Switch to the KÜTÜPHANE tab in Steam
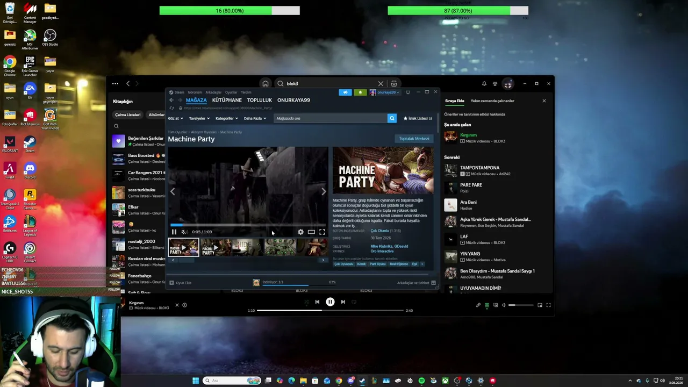 [227, 100]
